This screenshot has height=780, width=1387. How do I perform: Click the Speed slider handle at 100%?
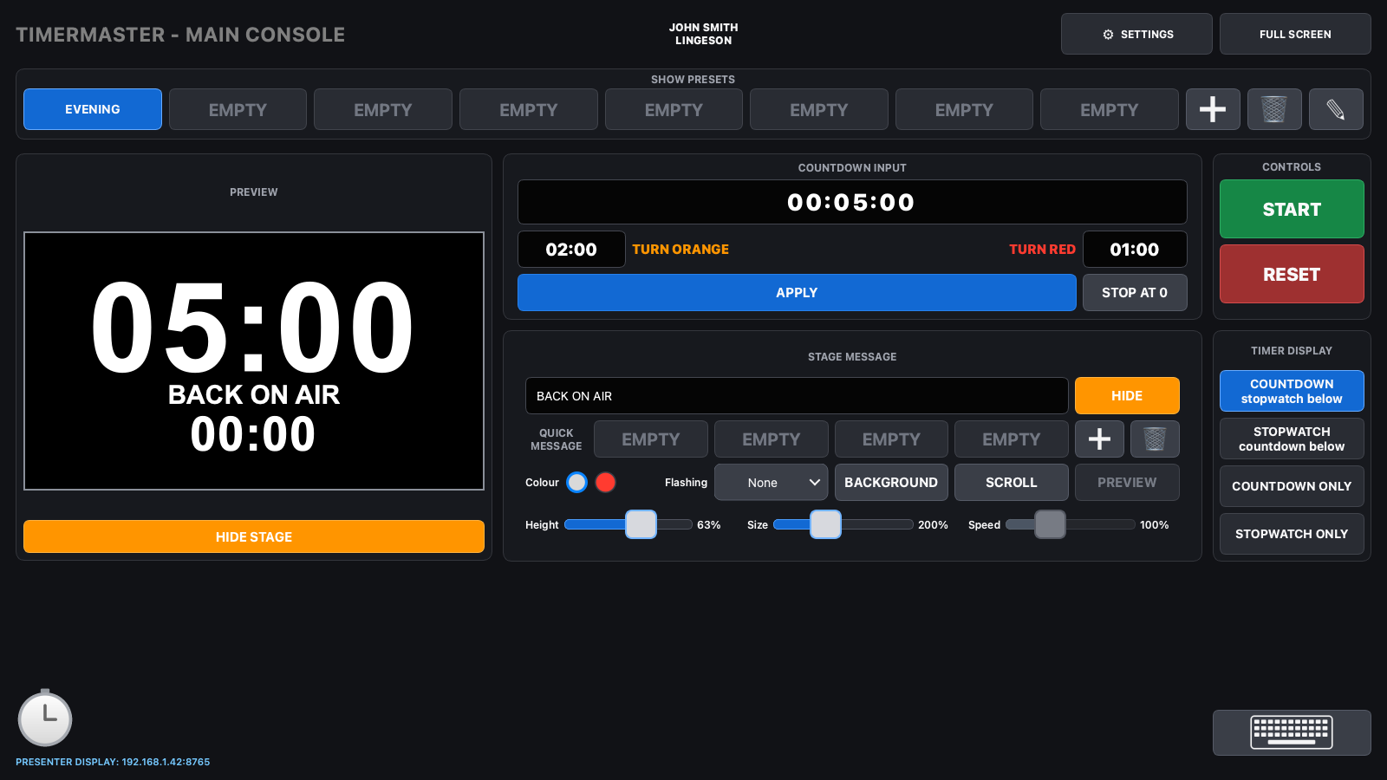click(1050, 524)
